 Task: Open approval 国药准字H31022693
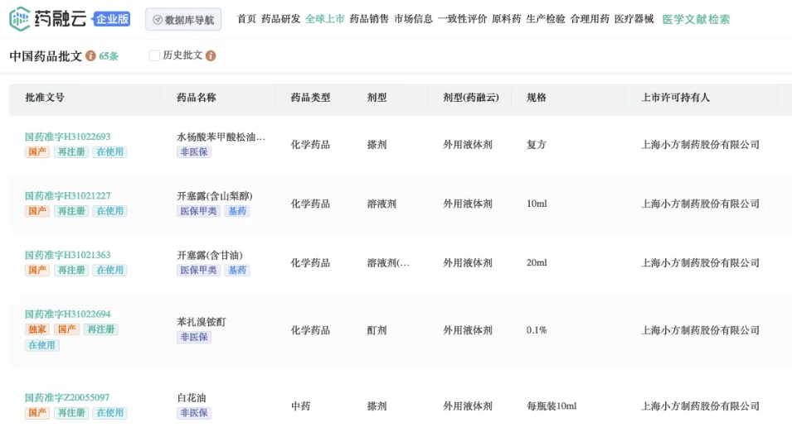coord(68,137)
